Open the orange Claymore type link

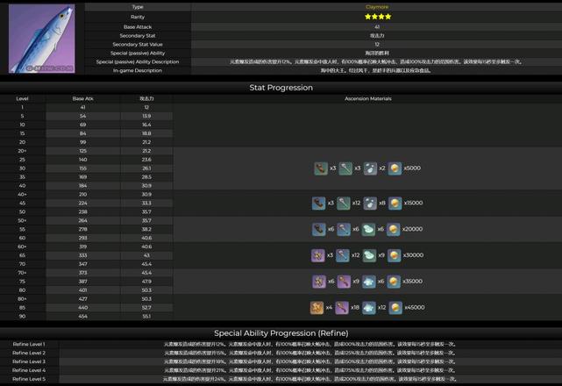pos(377,7)
